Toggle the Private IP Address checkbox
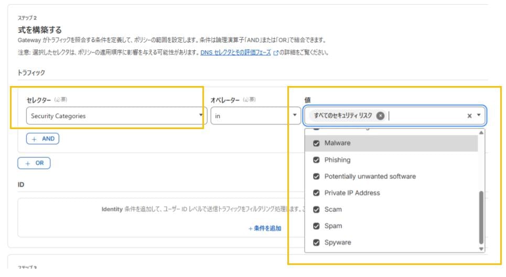This screenshot has height=277, width=506. (x=316, y=193)
